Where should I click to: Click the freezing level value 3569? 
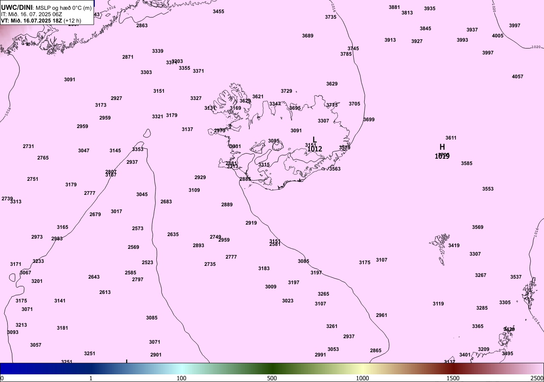coord(478,227)
